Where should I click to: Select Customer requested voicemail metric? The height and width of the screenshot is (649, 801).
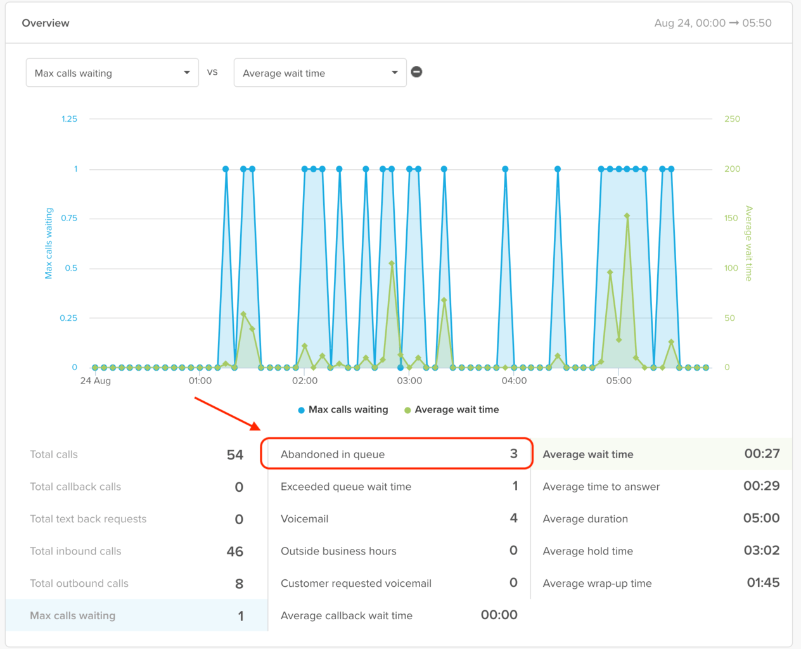coord(398,584)
